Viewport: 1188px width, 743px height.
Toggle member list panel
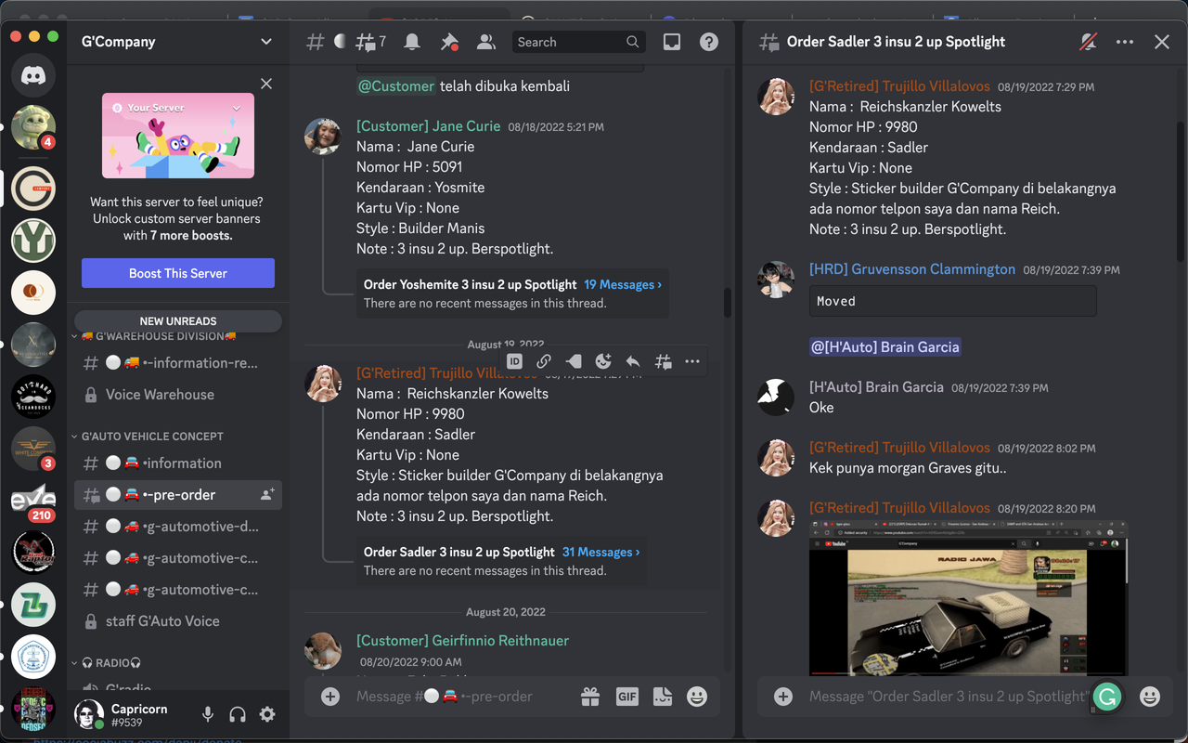(486, 42)
